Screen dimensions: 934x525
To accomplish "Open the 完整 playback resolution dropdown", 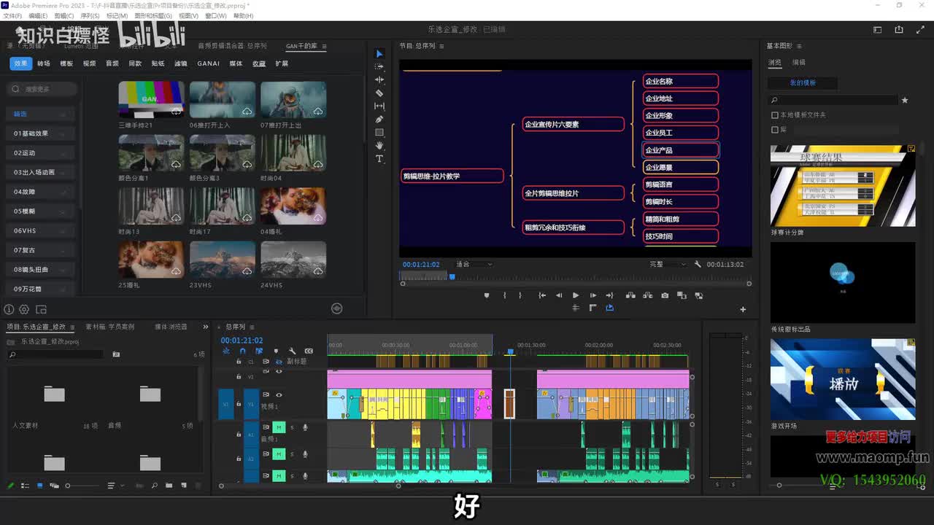I will click(667, 264).
